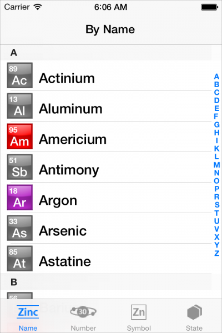Viewport: 222px width, 333px height.
Task: Tap the Antimony Sb element tile
Action: pyautogui.click(x=20, y=167)
